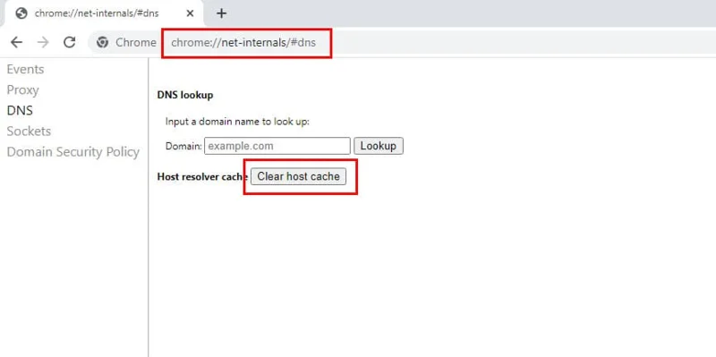Reload the page with the refresh icon
The image size is (716, 357).
coord(70,42)
